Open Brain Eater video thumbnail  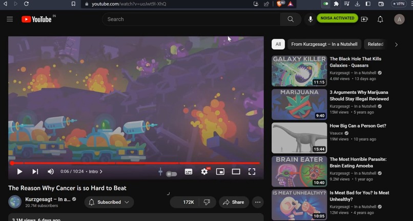pos(299,171)
